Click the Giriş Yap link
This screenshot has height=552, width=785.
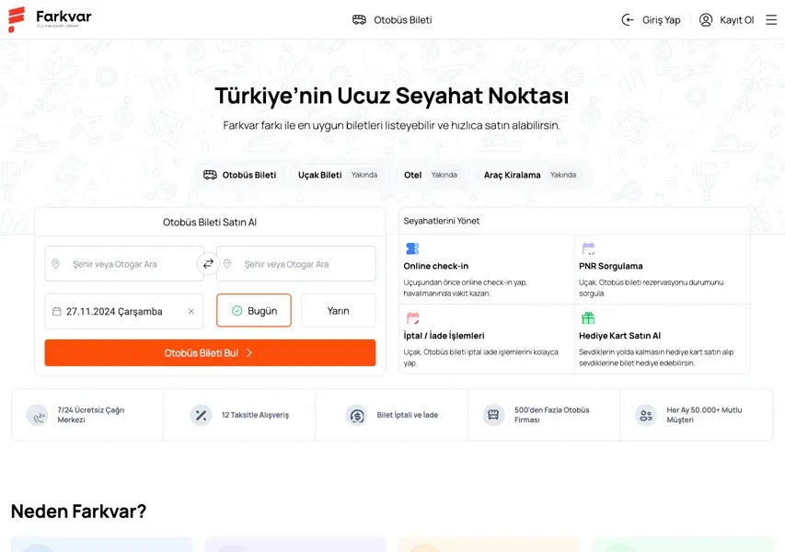click(652, 20)
